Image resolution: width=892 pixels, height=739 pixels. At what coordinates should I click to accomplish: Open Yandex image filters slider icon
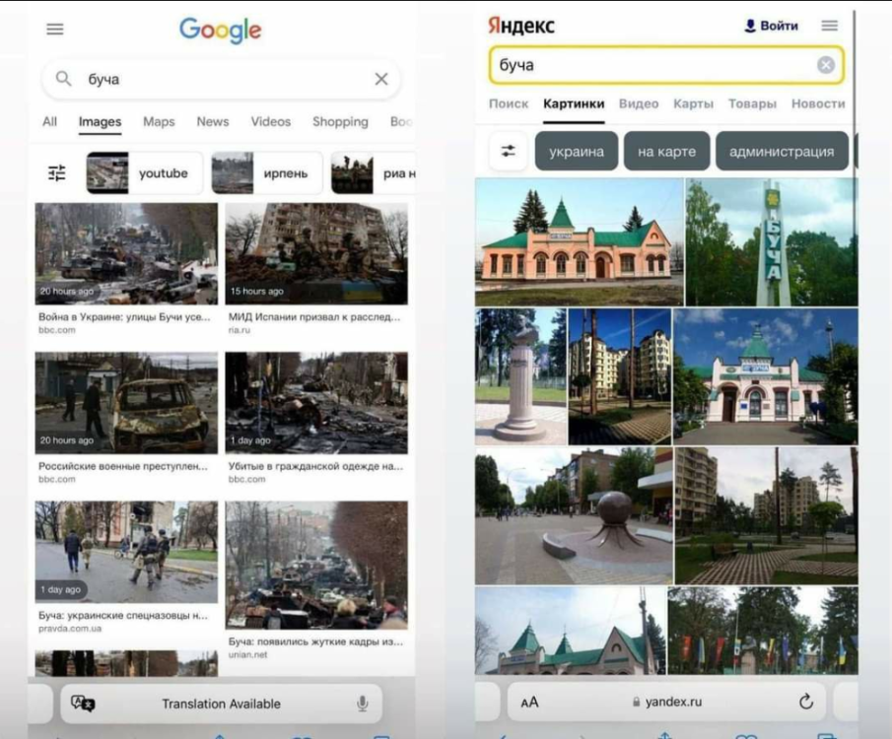click(508, 151)
